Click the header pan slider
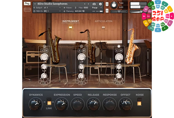 click(119, 11)
